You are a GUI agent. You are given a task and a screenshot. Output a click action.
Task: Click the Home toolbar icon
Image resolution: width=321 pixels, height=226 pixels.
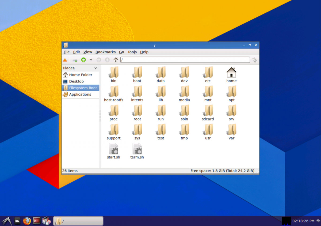click(x=116, y=60)
